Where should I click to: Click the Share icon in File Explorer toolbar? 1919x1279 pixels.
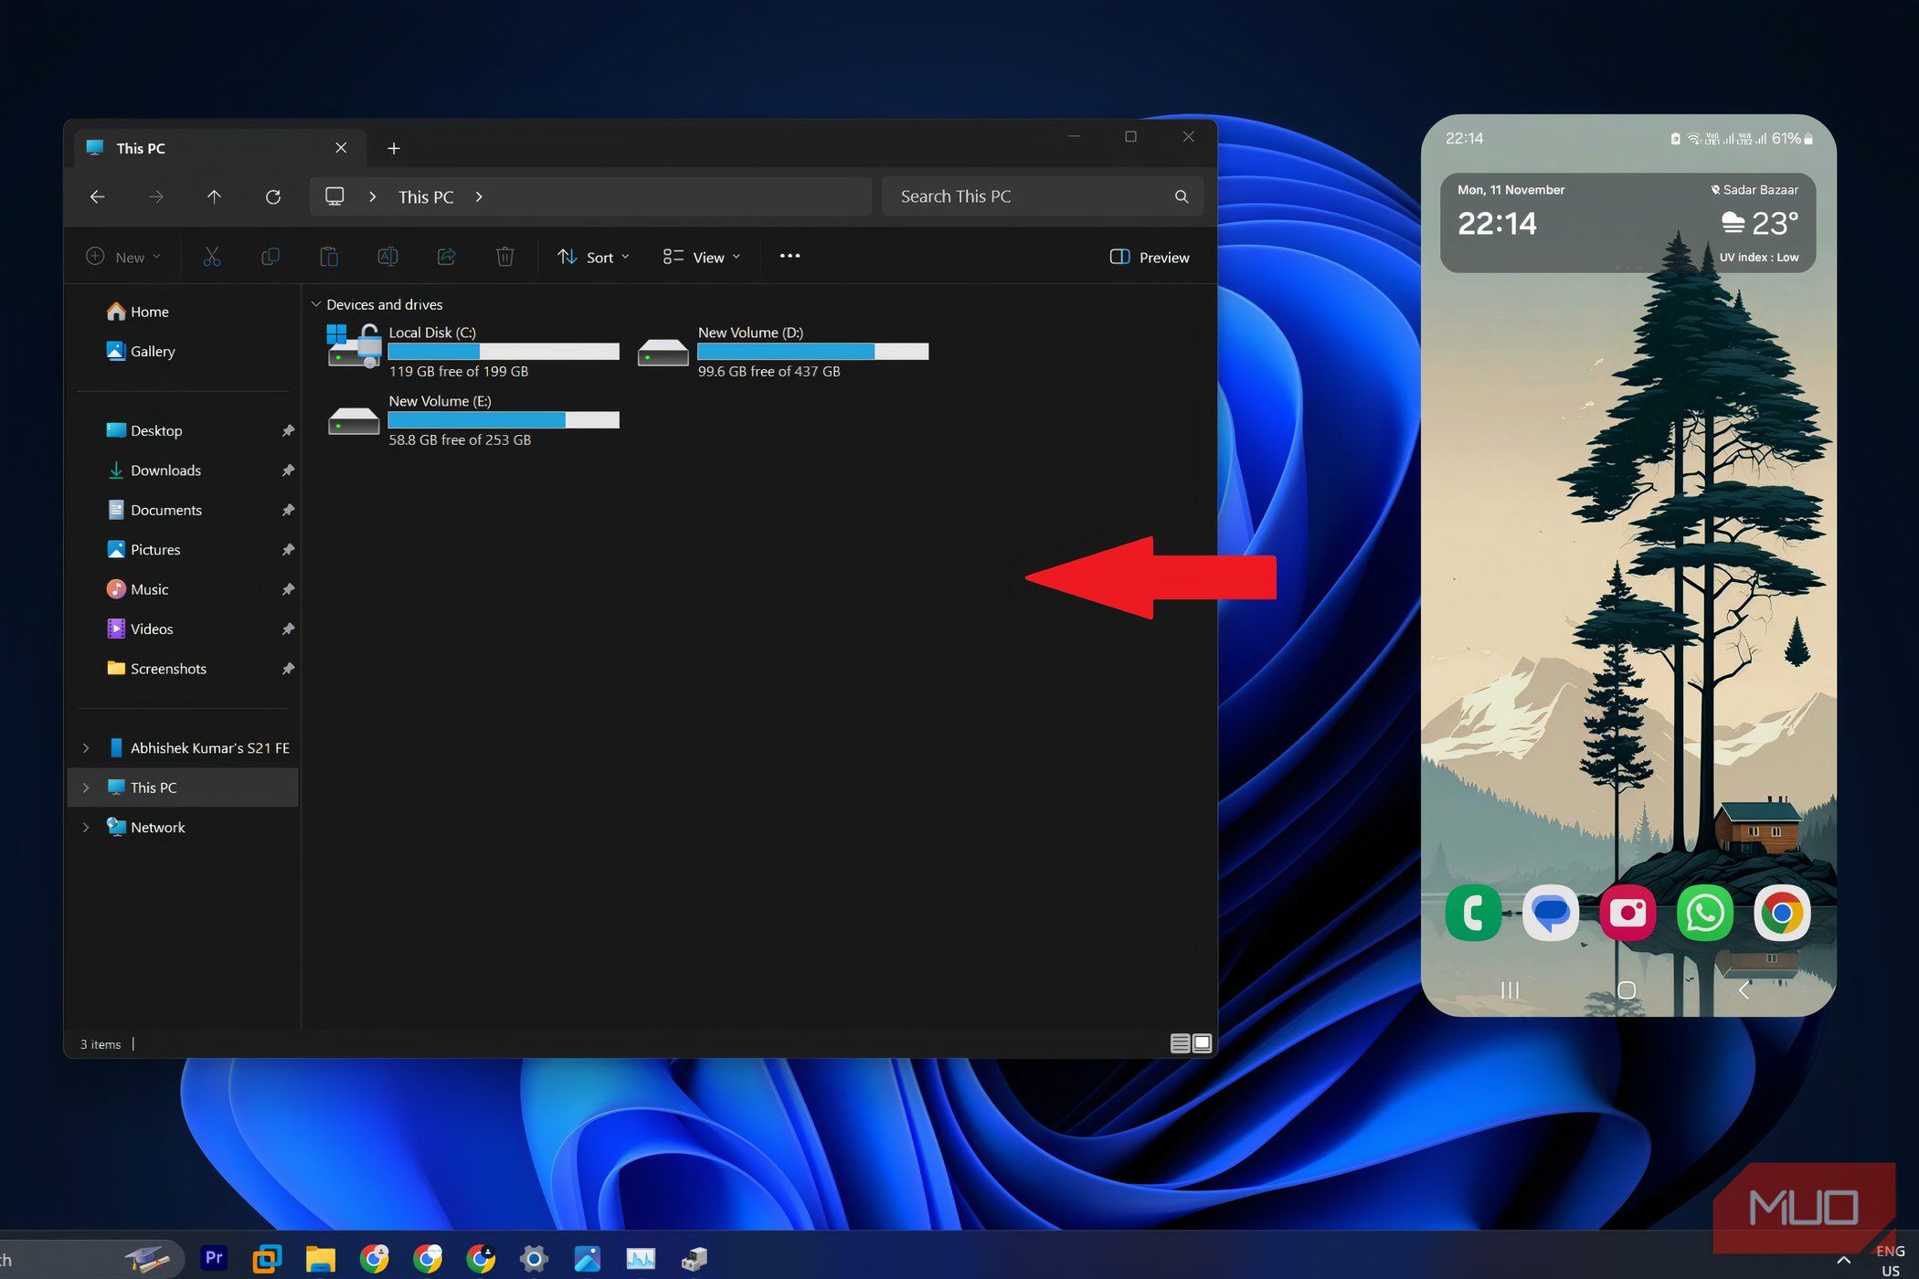click(x=449, y=256)
